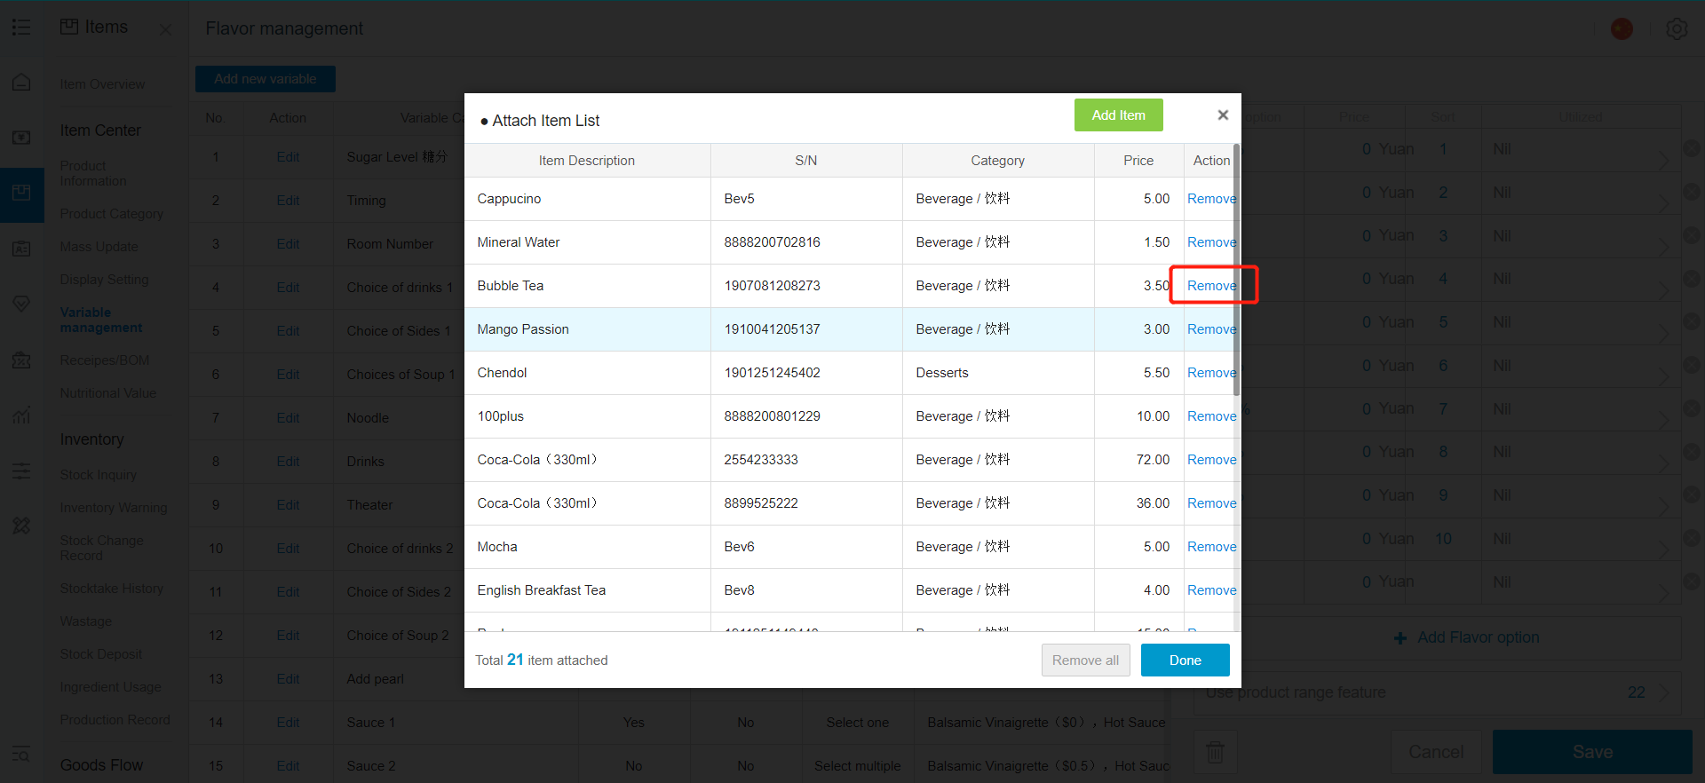Remove Coca-Cola with S/N 8899525222
Screen dimensions: 1705x783
tap(1211, 503)
